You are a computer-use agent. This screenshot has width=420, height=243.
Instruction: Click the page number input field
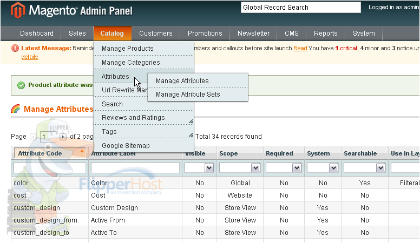click(x=48, y=137)
